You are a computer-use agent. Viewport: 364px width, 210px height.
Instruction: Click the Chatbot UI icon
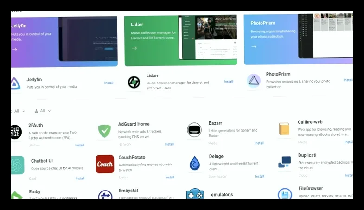pyautogui.click(x=18, y=165)
